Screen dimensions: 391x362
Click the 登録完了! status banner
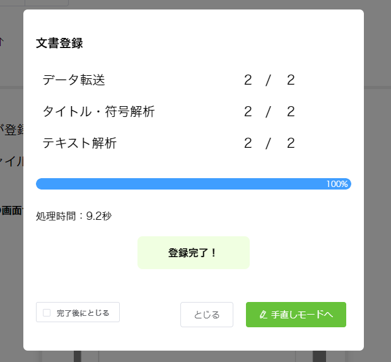click(193, 253)
